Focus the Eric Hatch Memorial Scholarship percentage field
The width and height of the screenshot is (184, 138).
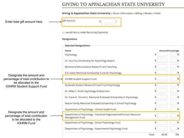[173, 73]
